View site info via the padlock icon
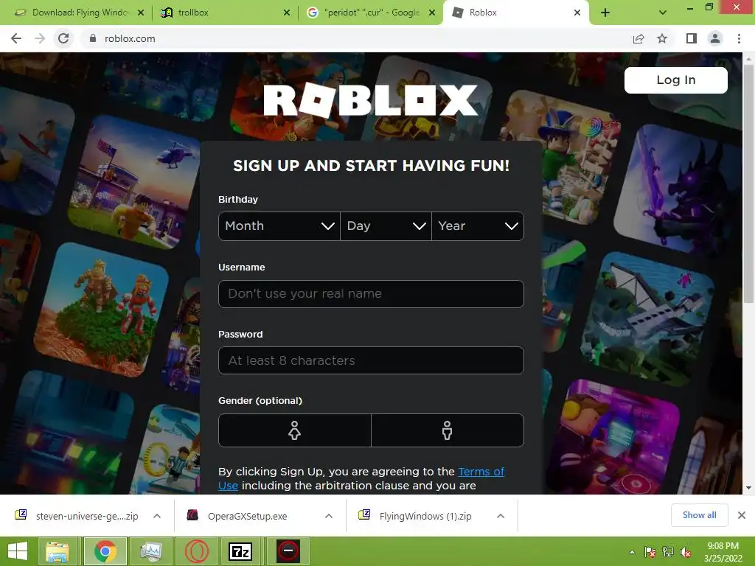The height and width of the screenshot is (566, 755). pos(93,38)
